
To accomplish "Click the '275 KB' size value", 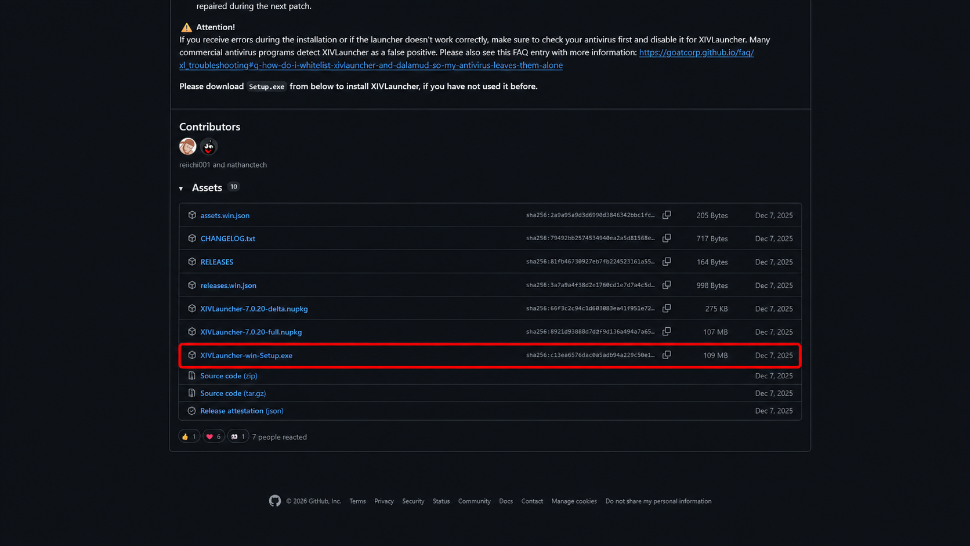I will [716, 309].
